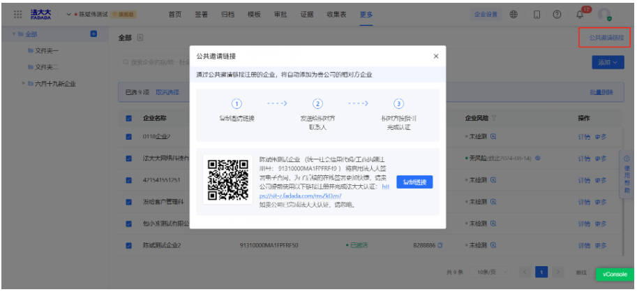The image size is (637, 292).
Task: Click risk detect icon in 421541551251 row
Action: coord(493,180)
